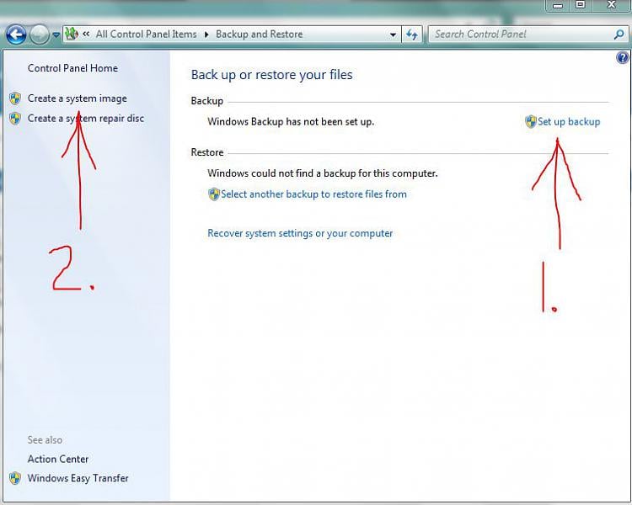632x505 pixels.
Task: Open Action Center link
Action: pyautogui.click(x=58, y=459)
